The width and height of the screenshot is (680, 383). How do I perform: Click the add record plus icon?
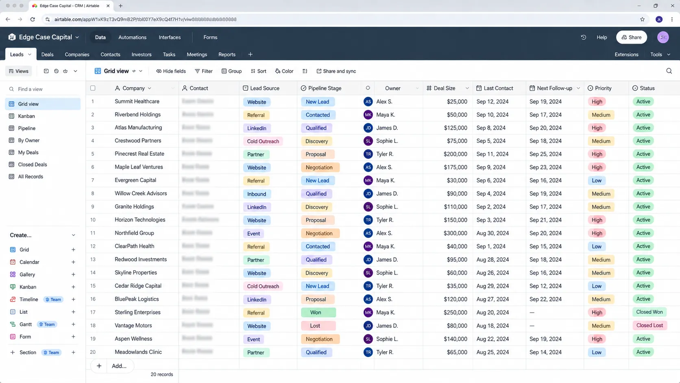coord(99,366)
